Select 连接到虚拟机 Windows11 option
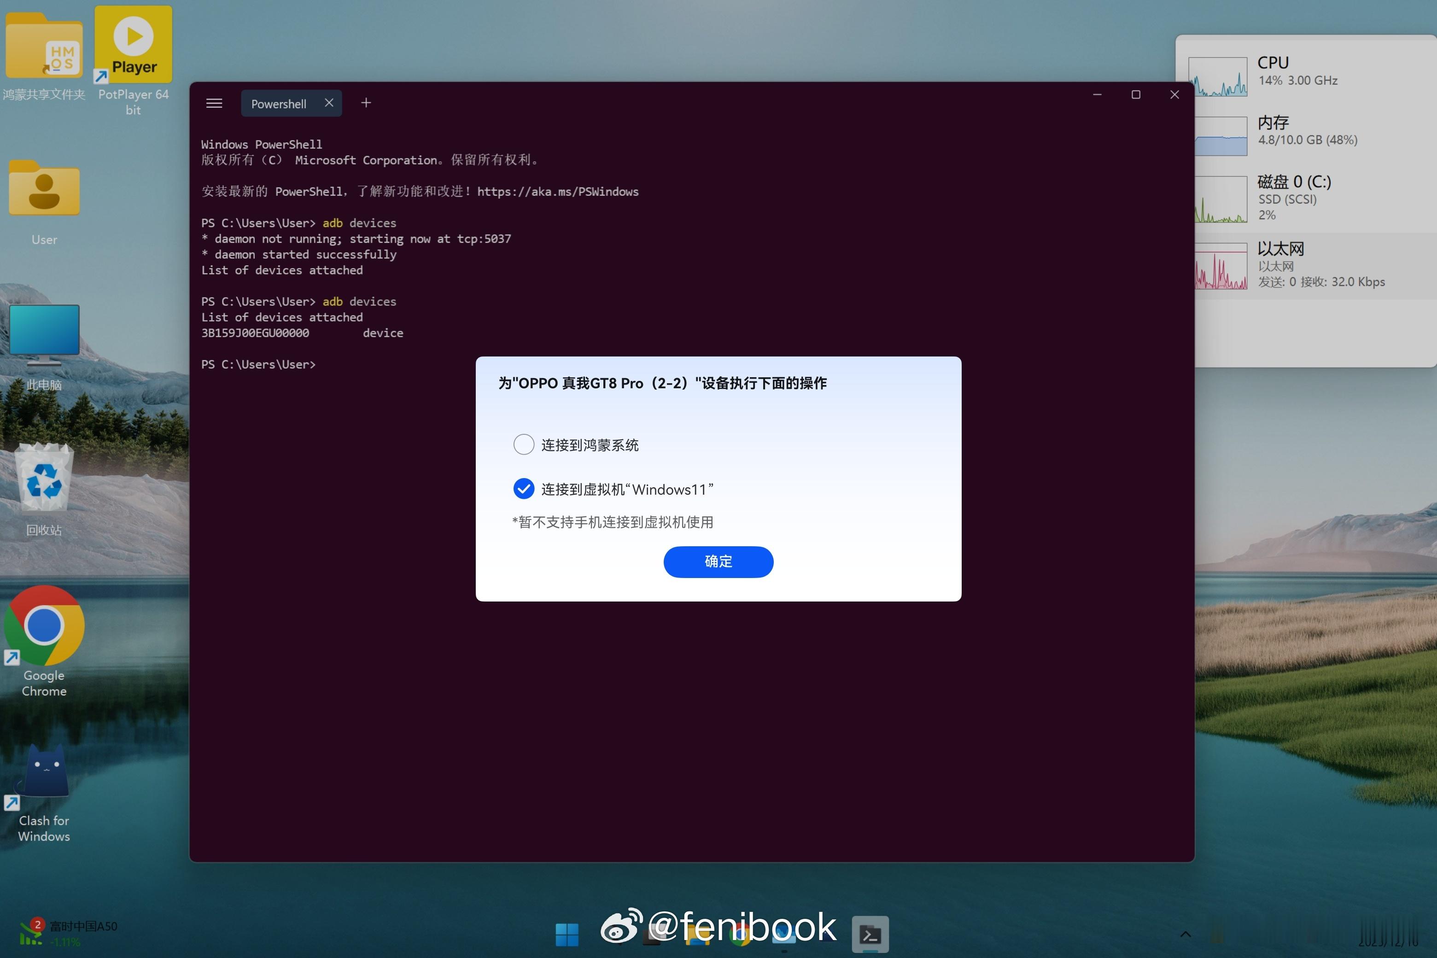 coord(524,489)
